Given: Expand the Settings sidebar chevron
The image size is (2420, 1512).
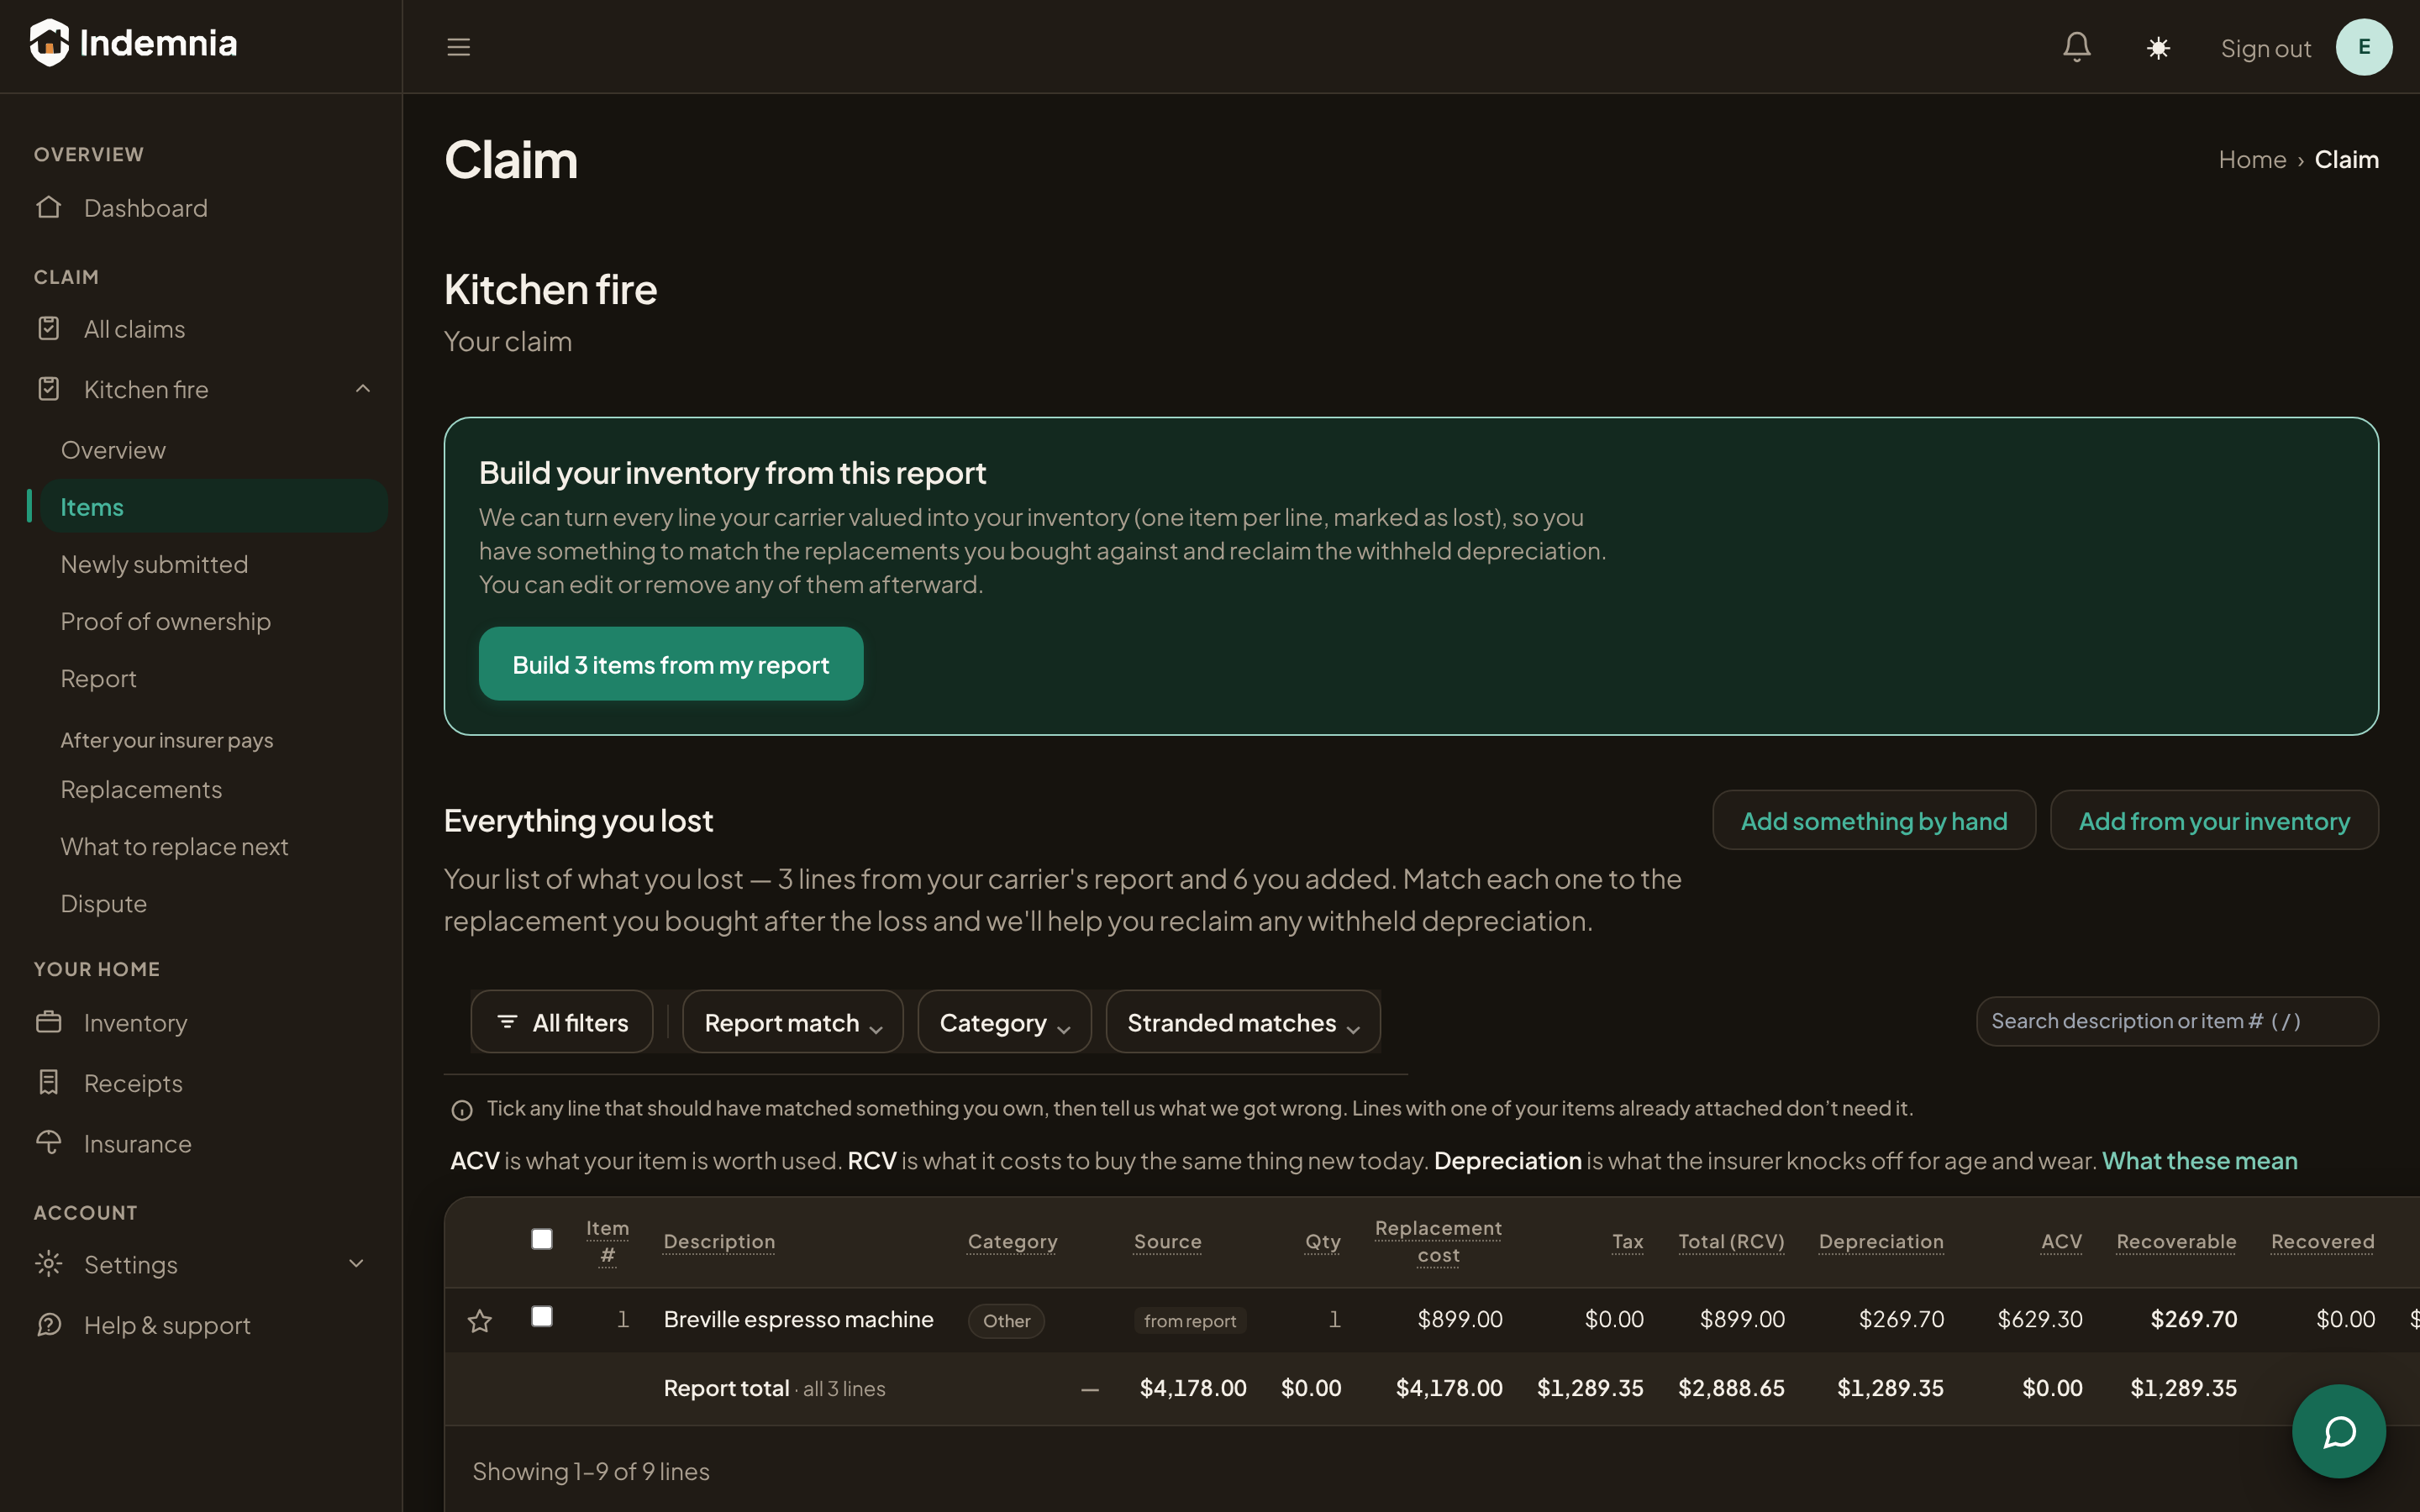Looking at the screenshot, I should tap(356, 1264).
